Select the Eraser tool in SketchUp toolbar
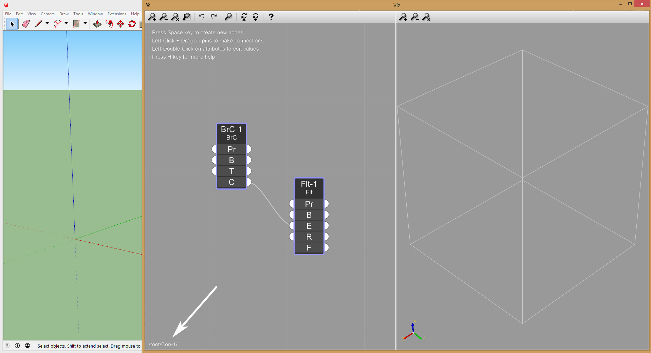 coord(26,24)
